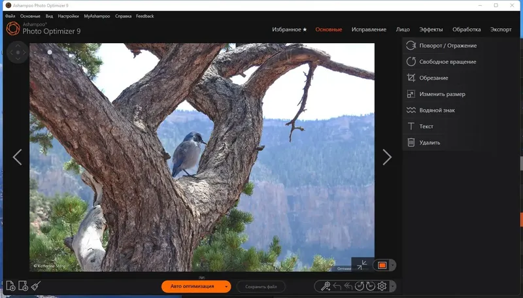The height and width of the screenshot is (298, 523).
Task: Open Изменить размер resize tool
Action: [442, 94]
